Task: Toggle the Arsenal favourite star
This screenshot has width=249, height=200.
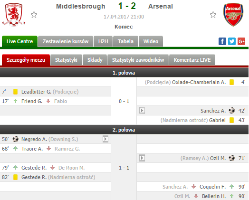Action: [213, 15]
